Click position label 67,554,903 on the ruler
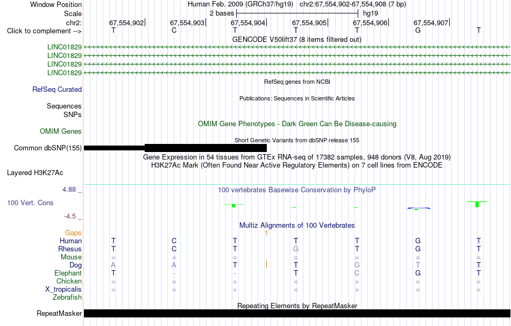This screenshot has width=511, height=326. (187, 23)
